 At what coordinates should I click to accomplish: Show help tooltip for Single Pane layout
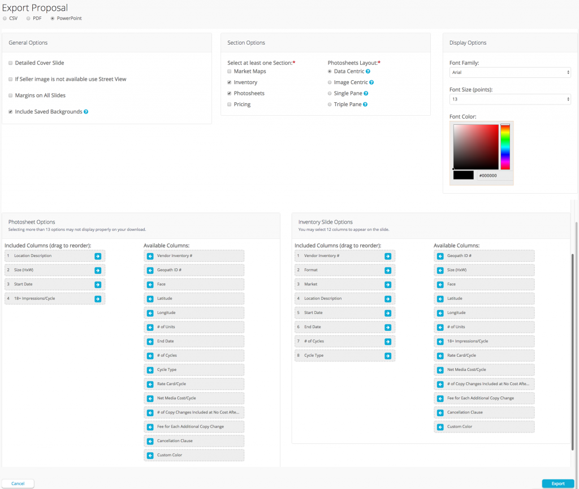tap(366, 94)
